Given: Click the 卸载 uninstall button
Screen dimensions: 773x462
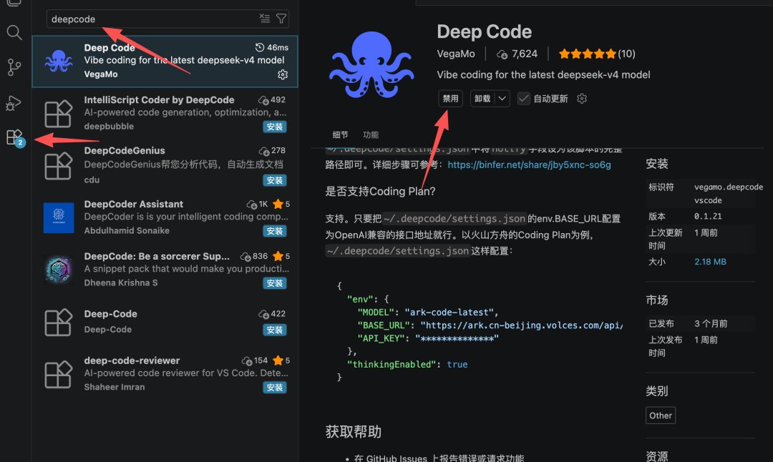Looking at the screenshot, I should 482,99.
